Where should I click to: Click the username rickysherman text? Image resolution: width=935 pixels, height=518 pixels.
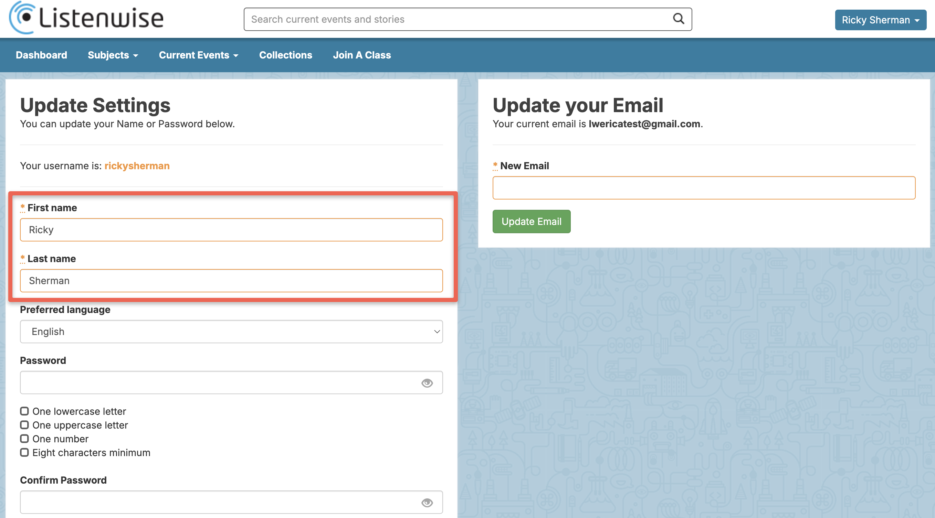pos(137,166)
